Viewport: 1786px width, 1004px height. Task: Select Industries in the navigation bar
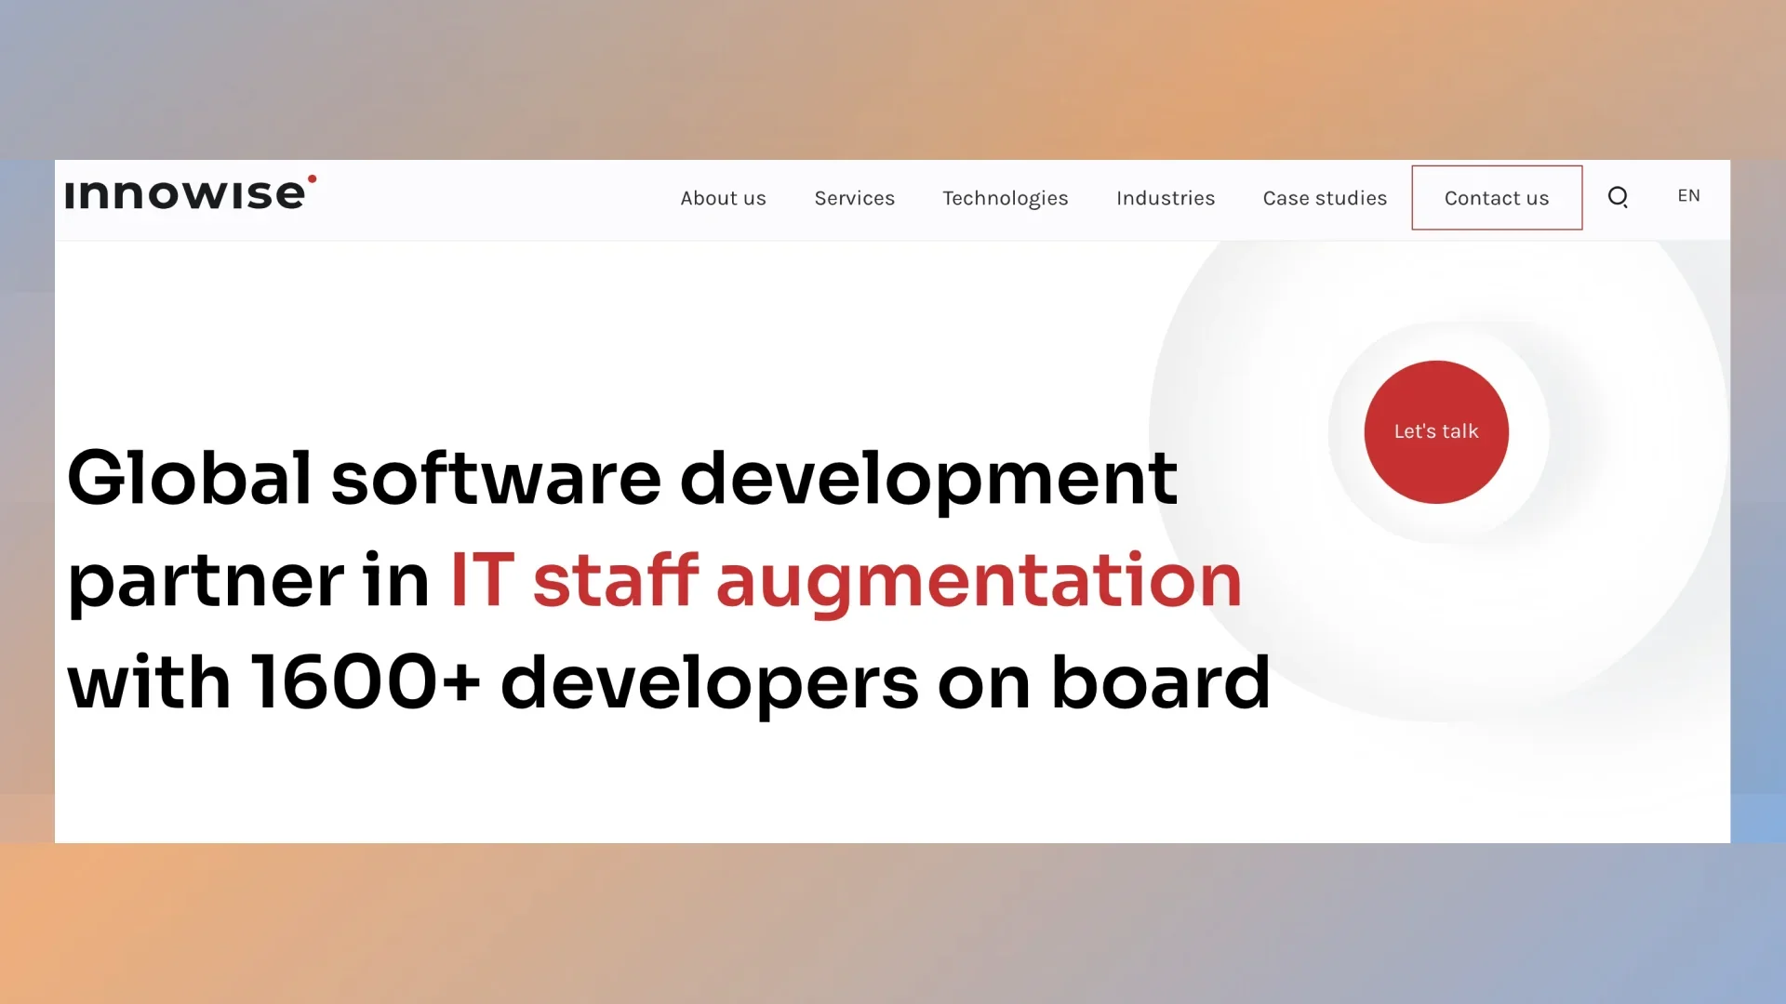[x=1165, y=198]
